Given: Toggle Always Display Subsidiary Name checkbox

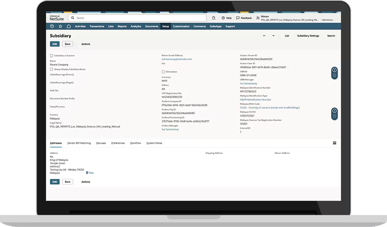Looking at the screenshot, I should pyautogui.click(x=51, y=70).
